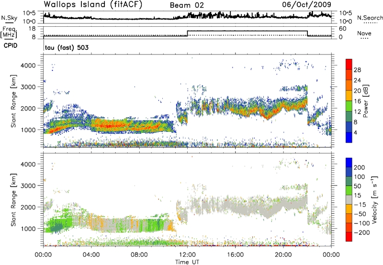The height and width of the screenshot is (265, 383).
Task: Click the dotted line sample under Nave
Action: (x=364, y=38)
